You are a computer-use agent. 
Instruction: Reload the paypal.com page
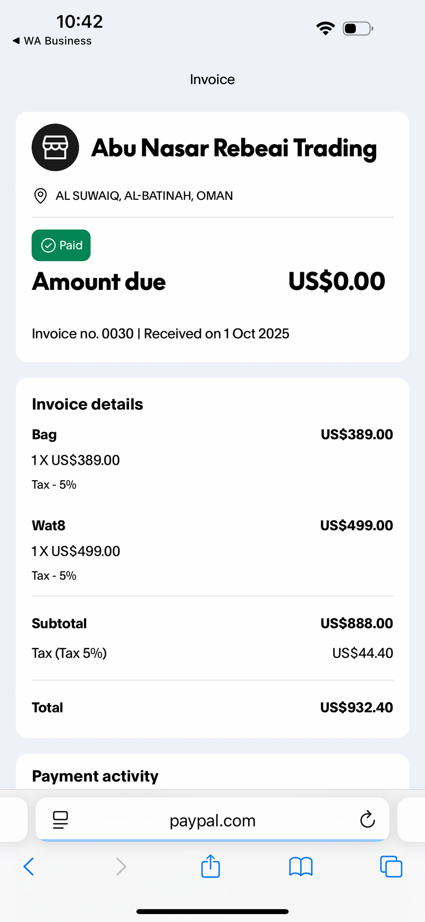[367, 819]
